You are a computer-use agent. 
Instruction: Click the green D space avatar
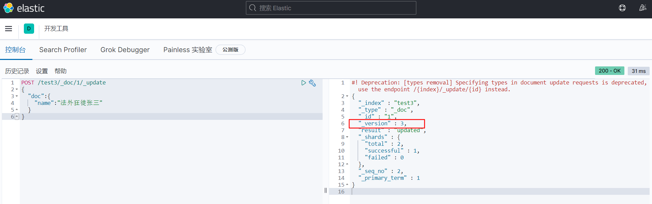29,29
